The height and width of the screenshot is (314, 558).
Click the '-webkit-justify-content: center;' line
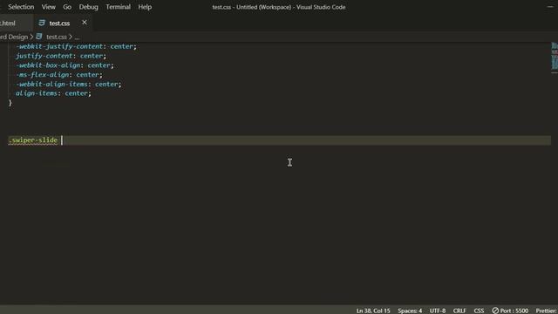pyautogui.click(x=76, y=46)
